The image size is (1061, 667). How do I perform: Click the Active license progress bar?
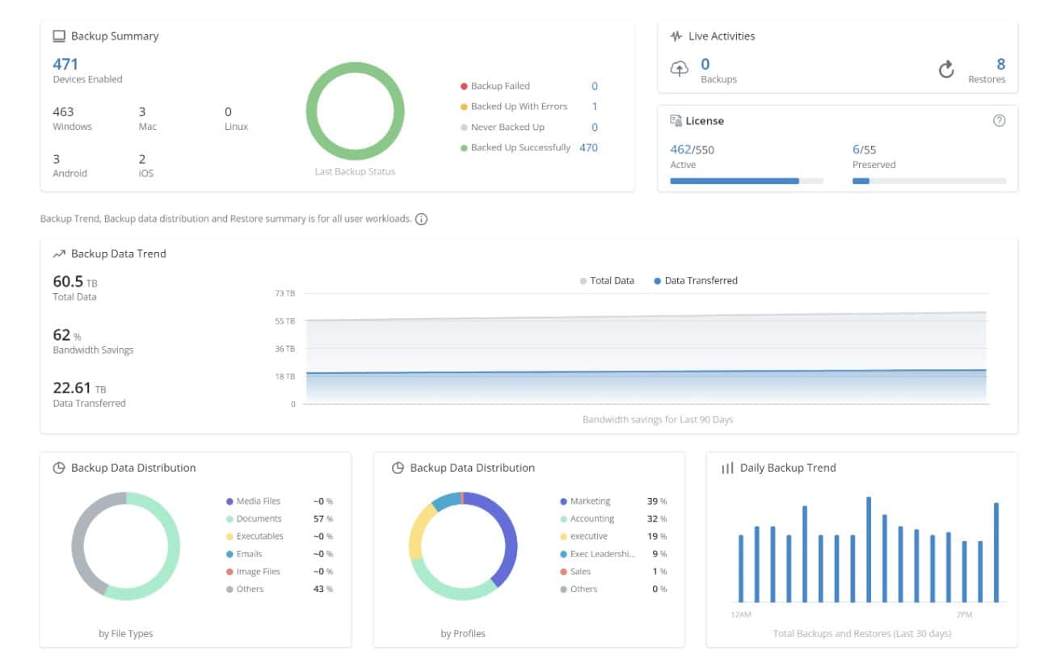coord(735,181)
